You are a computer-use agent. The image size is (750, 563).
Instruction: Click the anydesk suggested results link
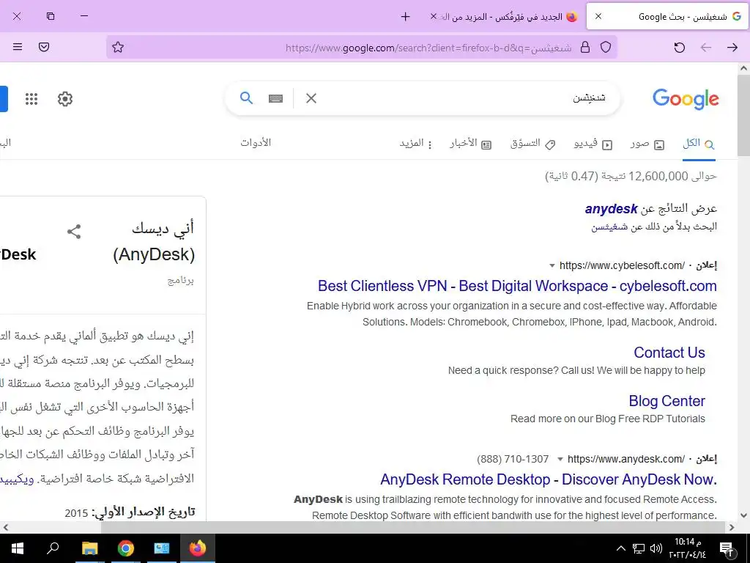(x=611, y=209)
